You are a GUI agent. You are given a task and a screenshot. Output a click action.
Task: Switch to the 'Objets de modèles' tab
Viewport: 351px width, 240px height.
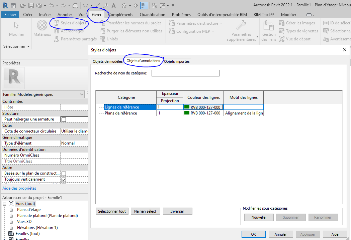(107, 61)
